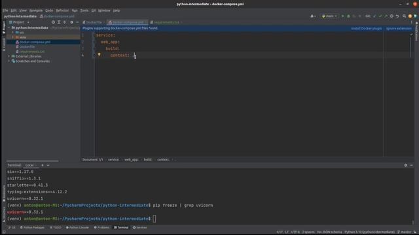
Task: Expand Scratches and Consoles node
Action: tap(9, 61)
